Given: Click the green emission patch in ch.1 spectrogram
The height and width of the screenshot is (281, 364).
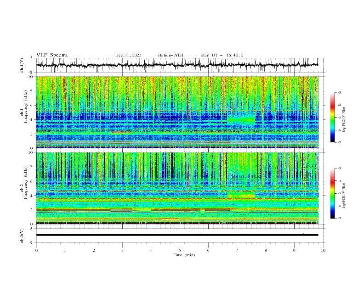Looking at the screenshot, I should tap(241, 120).
